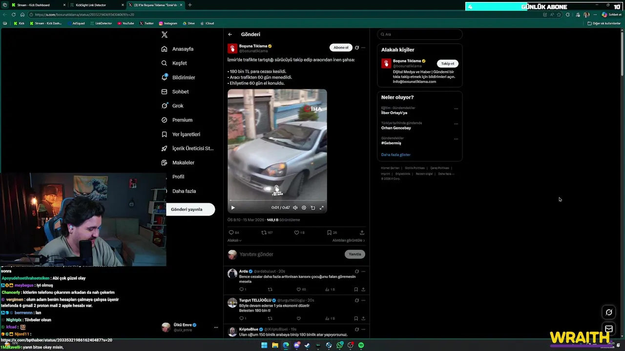625x351 pixels.
Task: Open the YouTube bookmark
Action: coord(126,23)
